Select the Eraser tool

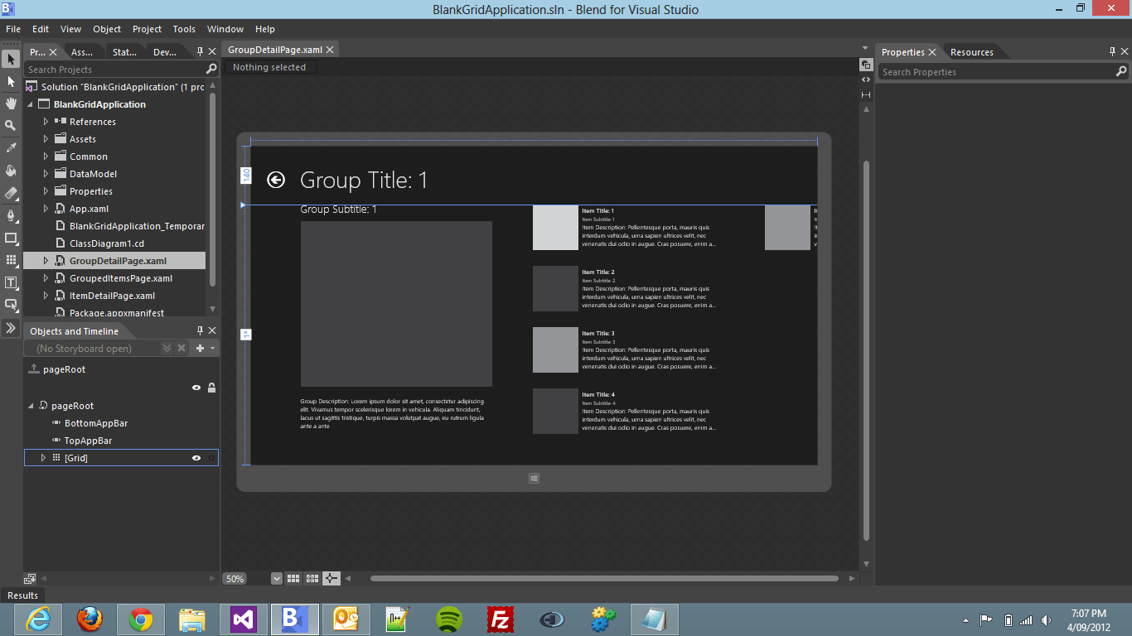click(11, 192)
